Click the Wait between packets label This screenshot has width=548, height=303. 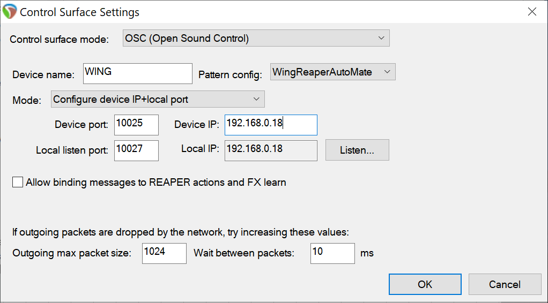point(244,253)
